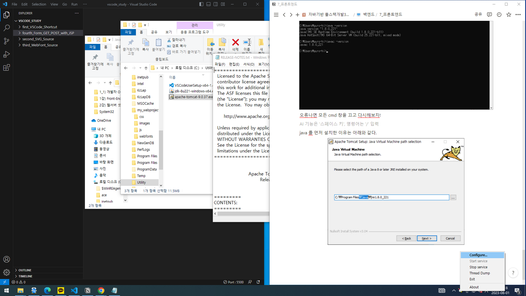
Task: Open recent locations dropdown in Utility explorer
Action: [140, 68]
